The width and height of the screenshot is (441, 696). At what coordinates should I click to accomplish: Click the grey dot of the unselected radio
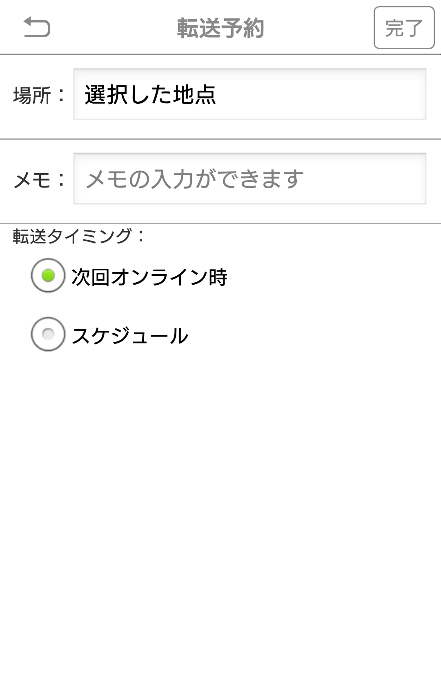(x=48, y=334)
